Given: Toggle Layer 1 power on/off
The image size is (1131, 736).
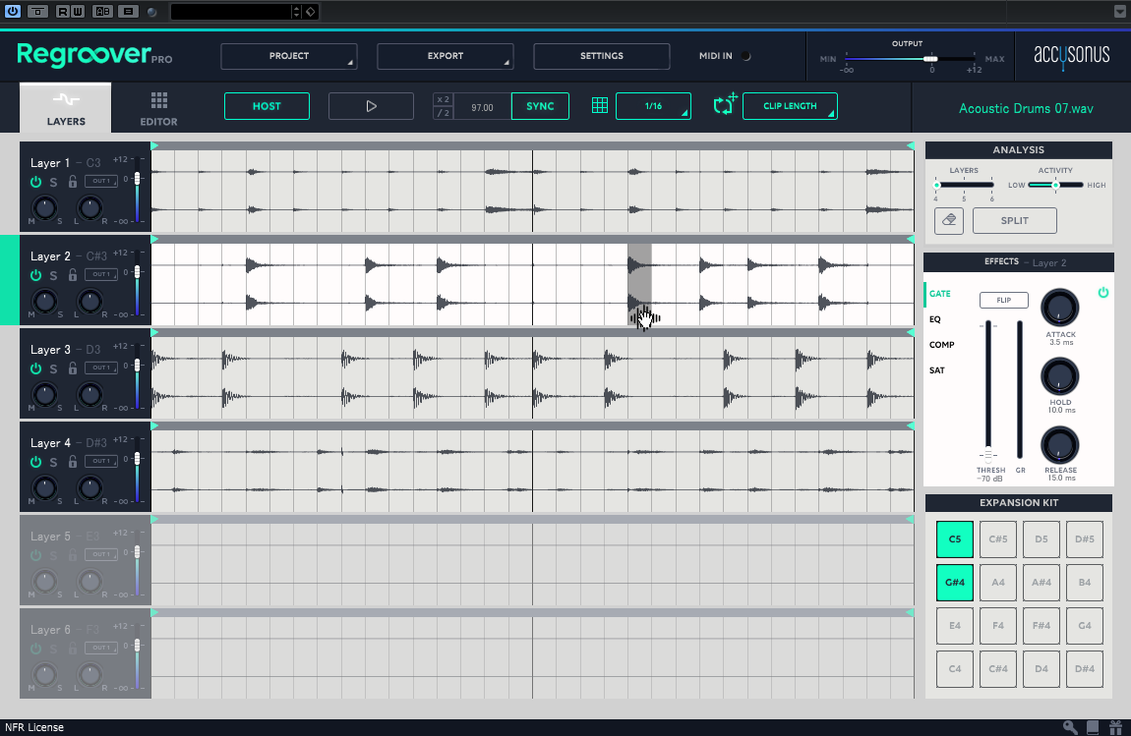Looking at the screenshot, I should [x=35, y=183].
